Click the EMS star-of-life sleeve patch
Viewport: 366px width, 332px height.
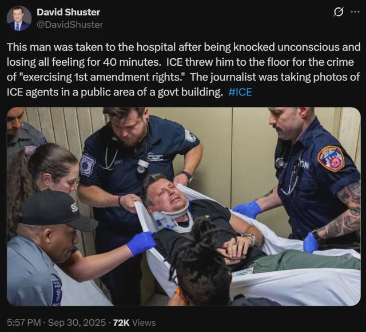(x=86, y=165)
